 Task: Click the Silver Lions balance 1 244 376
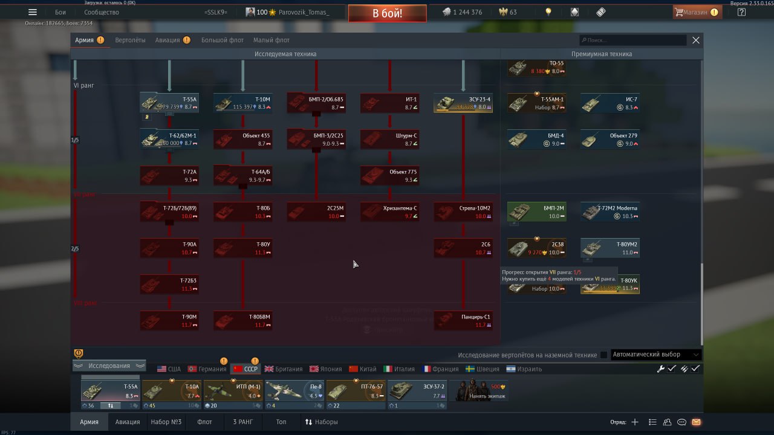(463, 12)
